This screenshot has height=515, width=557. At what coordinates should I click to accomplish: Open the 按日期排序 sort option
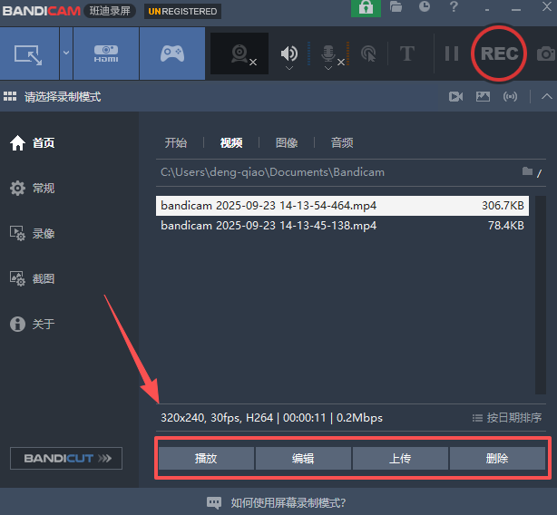(507, 418)
